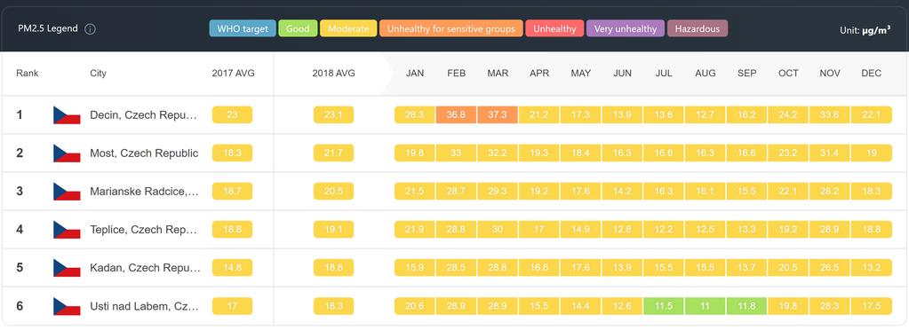Click the MAR month header
909x330 pixels.
click(498, 74)
